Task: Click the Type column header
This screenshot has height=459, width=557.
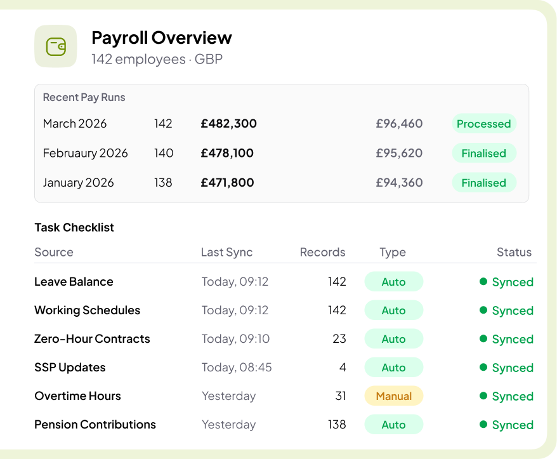Action: point(393,252)
